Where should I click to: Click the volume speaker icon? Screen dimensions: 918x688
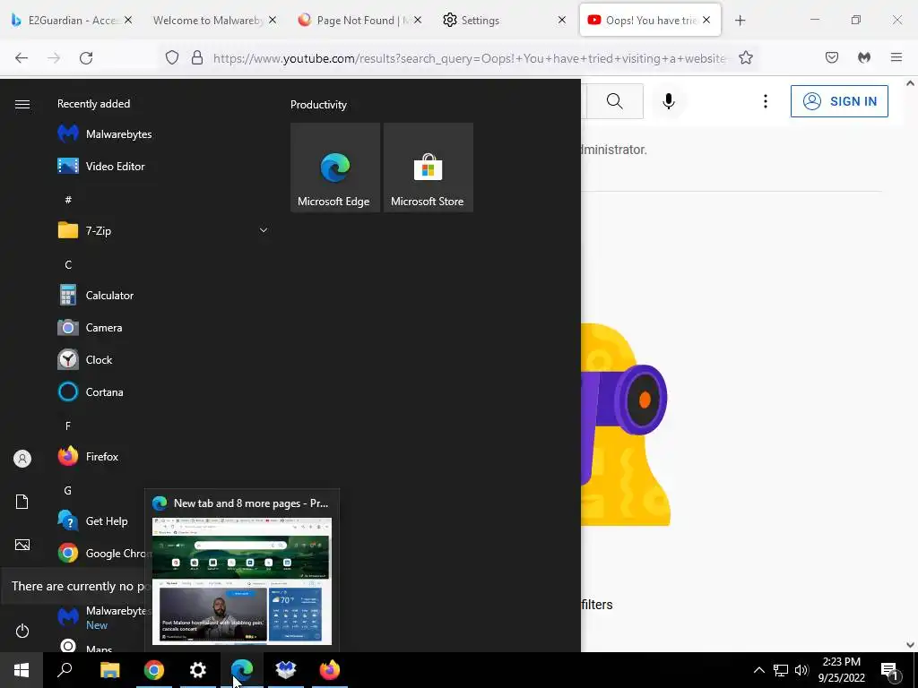(801, 670)
